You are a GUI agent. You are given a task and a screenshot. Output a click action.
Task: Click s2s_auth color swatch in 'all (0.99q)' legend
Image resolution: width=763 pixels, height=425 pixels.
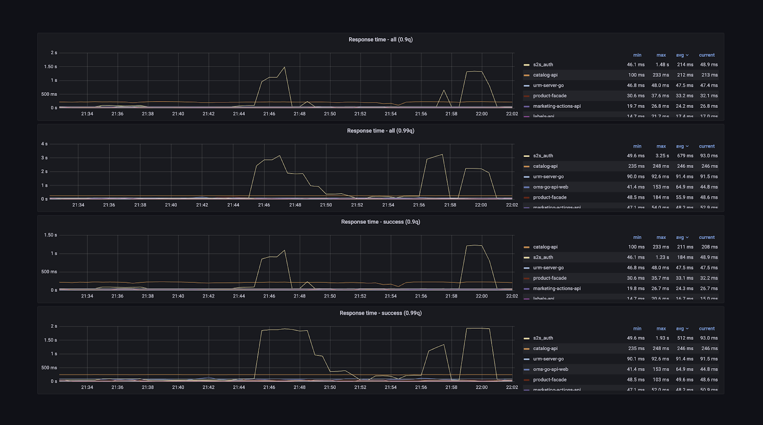point(526,156)
